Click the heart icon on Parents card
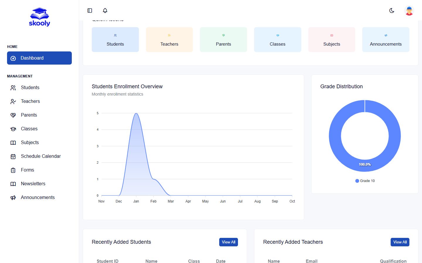The width and height of the screenshot is (422, 263). coord(223,35)
